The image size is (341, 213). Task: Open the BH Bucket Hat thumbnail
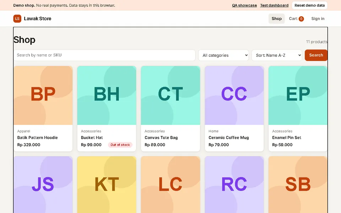pyautogui.click(x=107, y=95)
